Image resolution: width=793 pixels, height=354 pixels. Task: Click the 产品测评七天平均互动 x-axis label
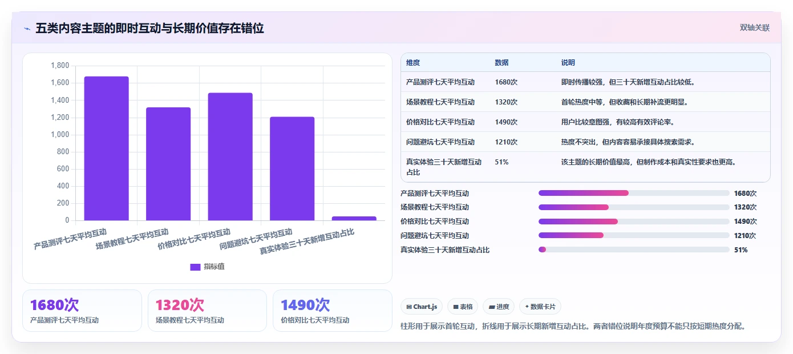point(70,240)
